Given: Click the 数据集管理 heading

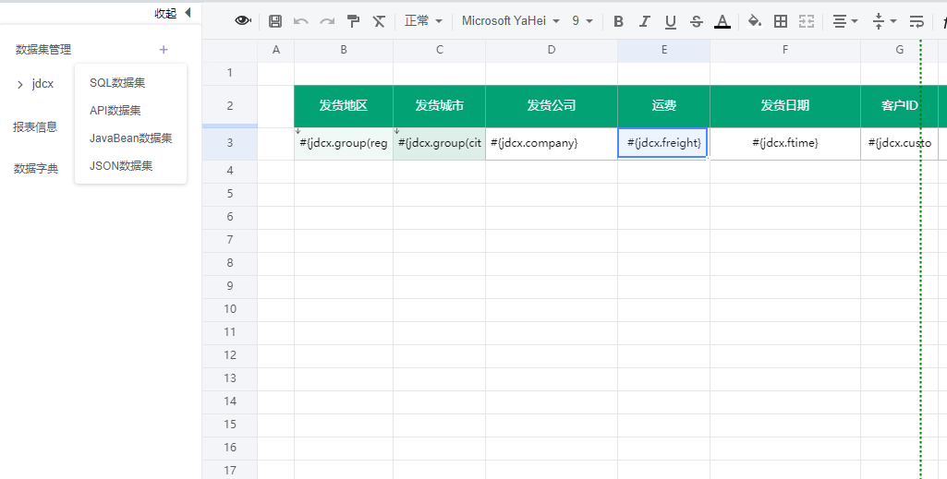Looking at the screenshot, I should tap(42, 50).
